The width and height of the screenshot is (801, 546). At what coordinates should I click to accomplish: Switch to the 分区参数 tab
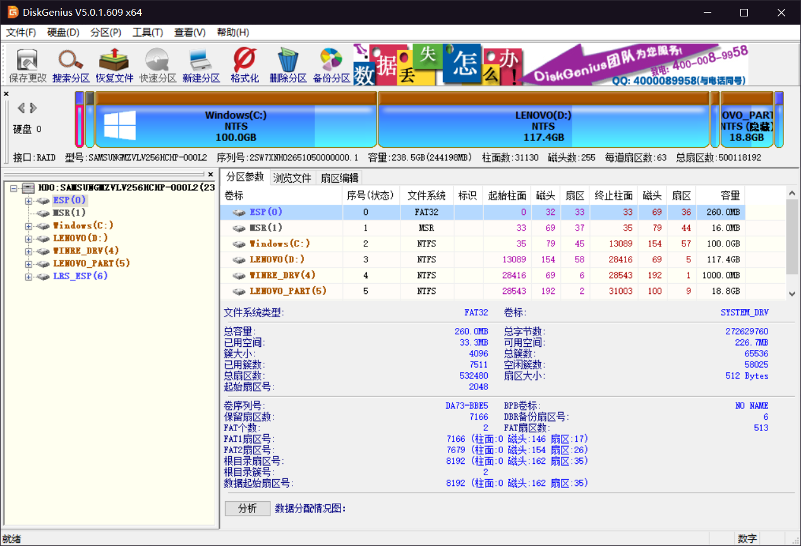click(x=245, y=177)
